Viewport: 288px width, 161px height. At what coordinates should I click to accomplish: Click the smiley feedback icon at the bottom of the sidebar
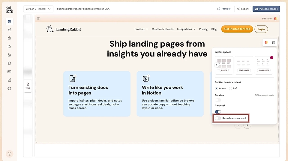10,154
